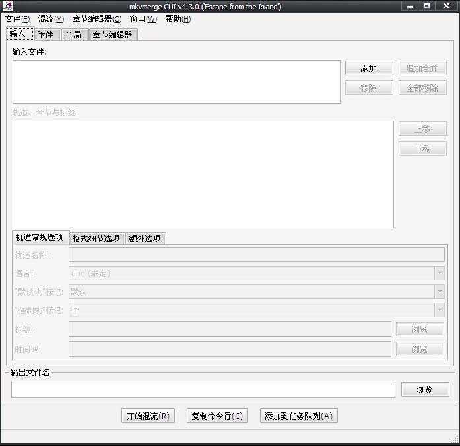Open the 混流 (Muxing) menu

tap(51, 19)
